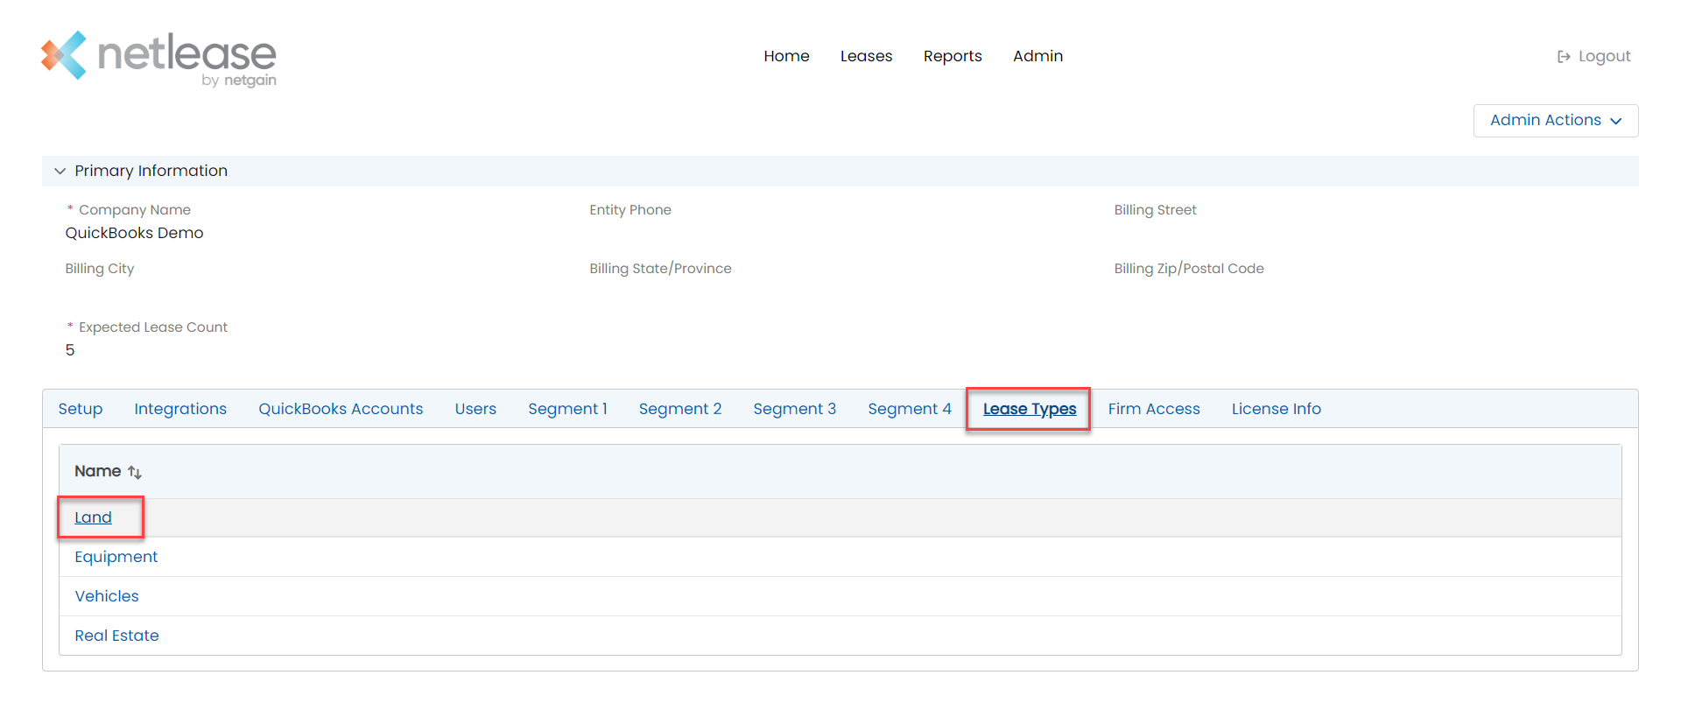Click the Billing City field label
The height and width of the screenshot is (703, 1681).
[100, 269]
